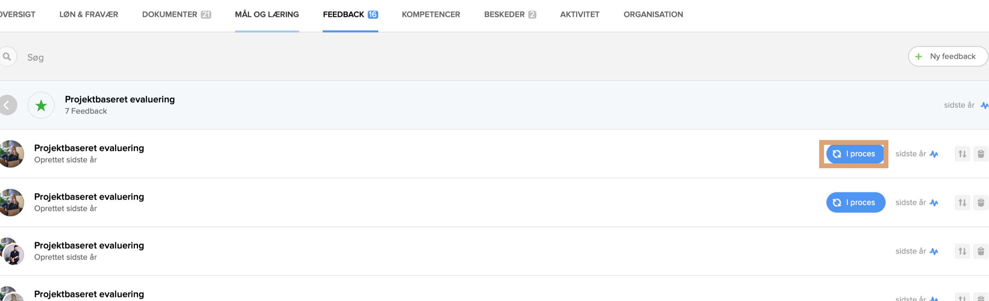The width and height of the screenshot is (989, 301).
Task: Select the LØN & FRAVÆR tab
Action: [x=89, y=14]
